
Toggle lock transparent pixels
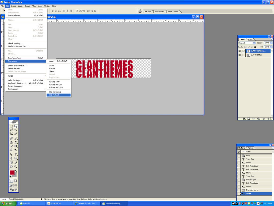point(245,47)
